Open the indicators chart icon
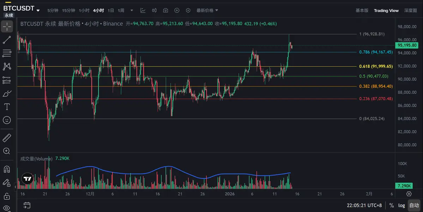The height and width of the screenshot is (212, 423). [143, 11]
